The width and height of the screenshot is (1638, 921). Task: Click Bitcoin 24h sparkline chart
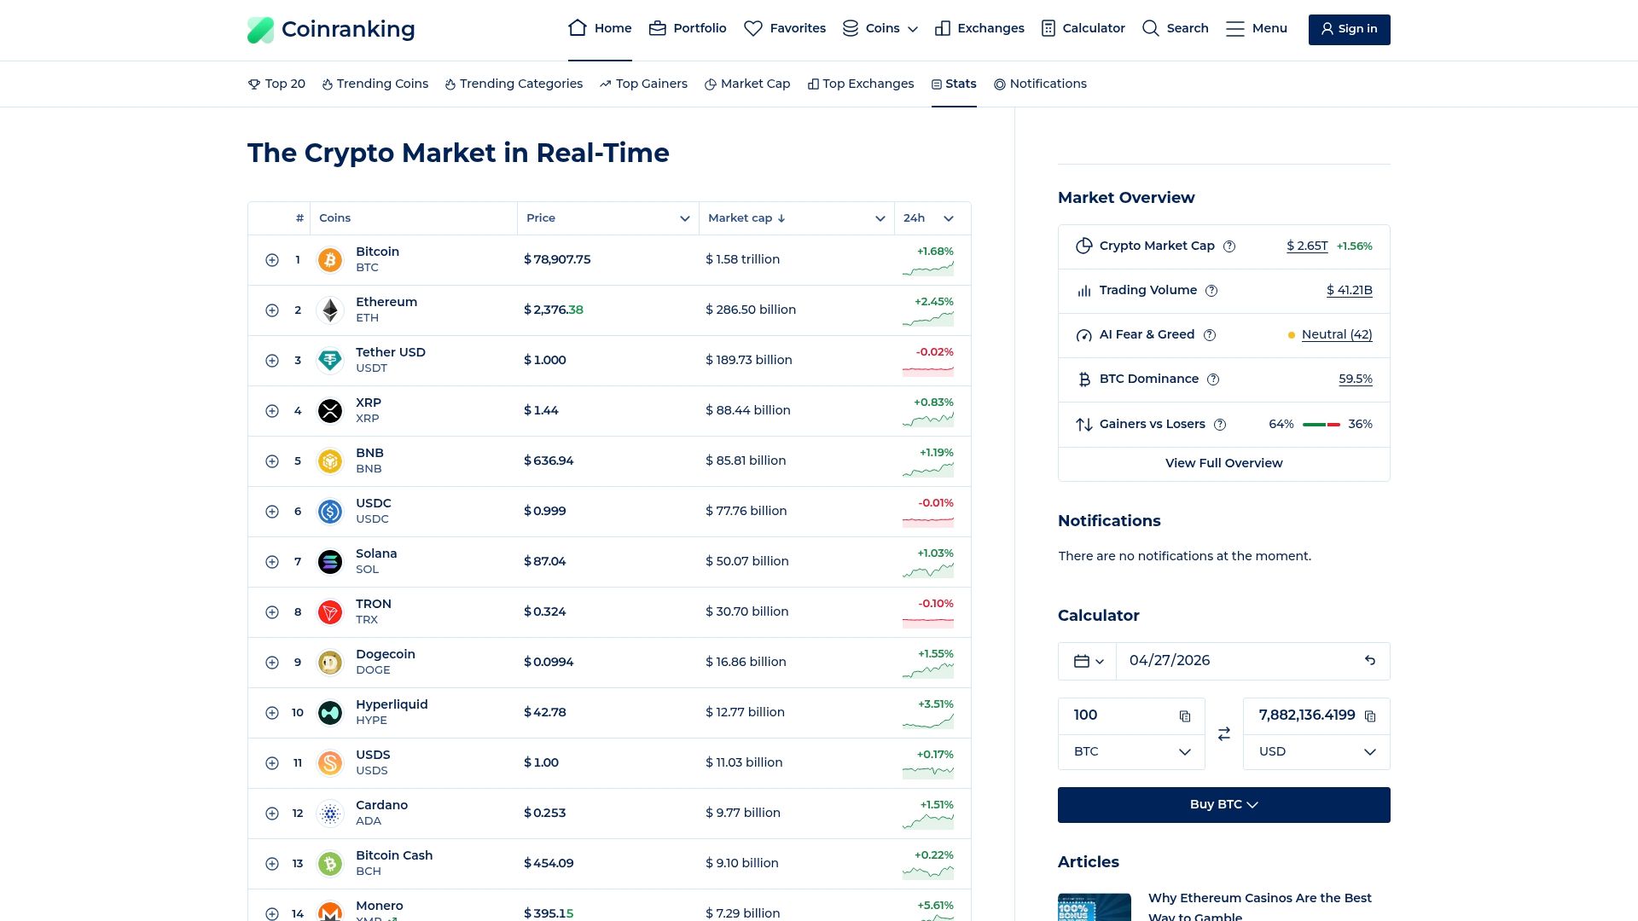pyautogui.click(x=928, y=269)
